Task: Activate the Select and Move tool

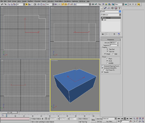Action: (x=38, y=4)
